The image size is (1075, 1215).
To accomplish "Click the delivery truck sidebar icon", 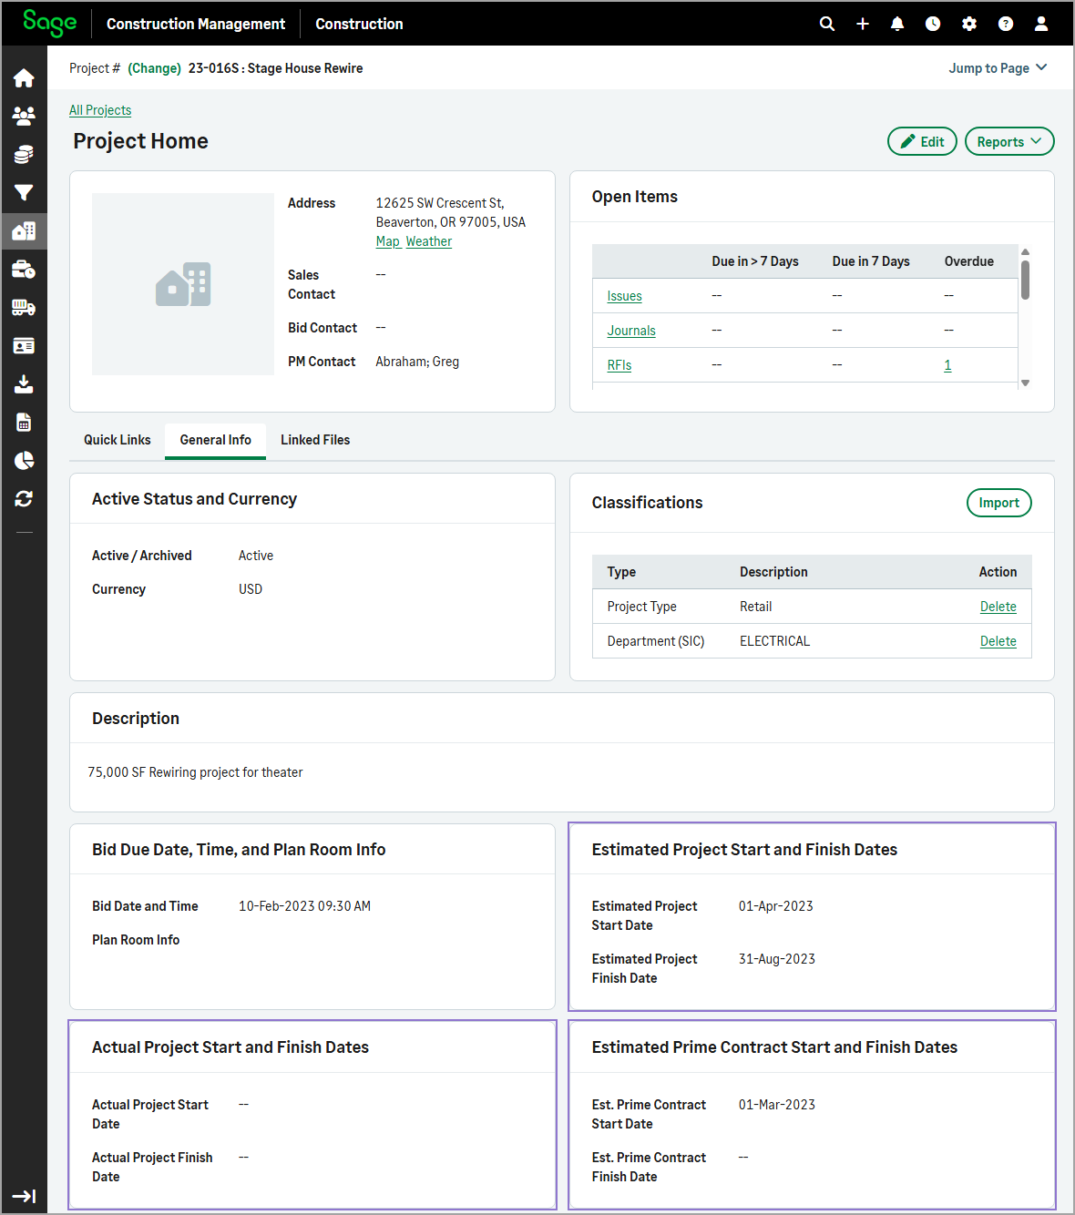I will point(24,308).
